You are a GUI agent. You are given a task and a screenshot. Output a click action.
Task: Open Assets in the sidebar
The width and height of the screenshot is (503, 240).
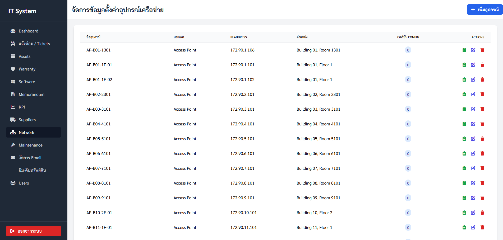point(34,56)
